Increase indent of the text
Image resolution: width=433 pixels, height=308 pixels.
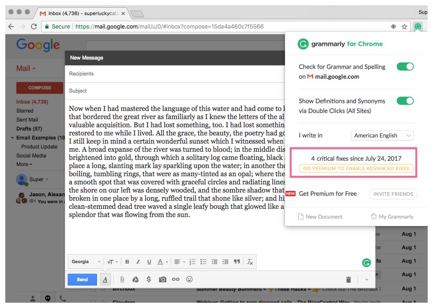click(225, 261)
